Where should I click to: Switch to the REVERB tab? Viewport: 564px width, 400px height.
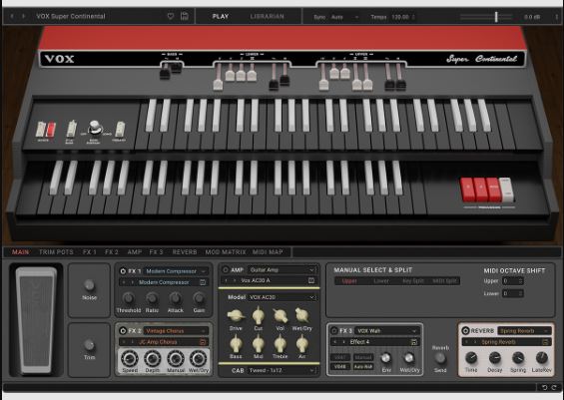click(x=185, y=252)
